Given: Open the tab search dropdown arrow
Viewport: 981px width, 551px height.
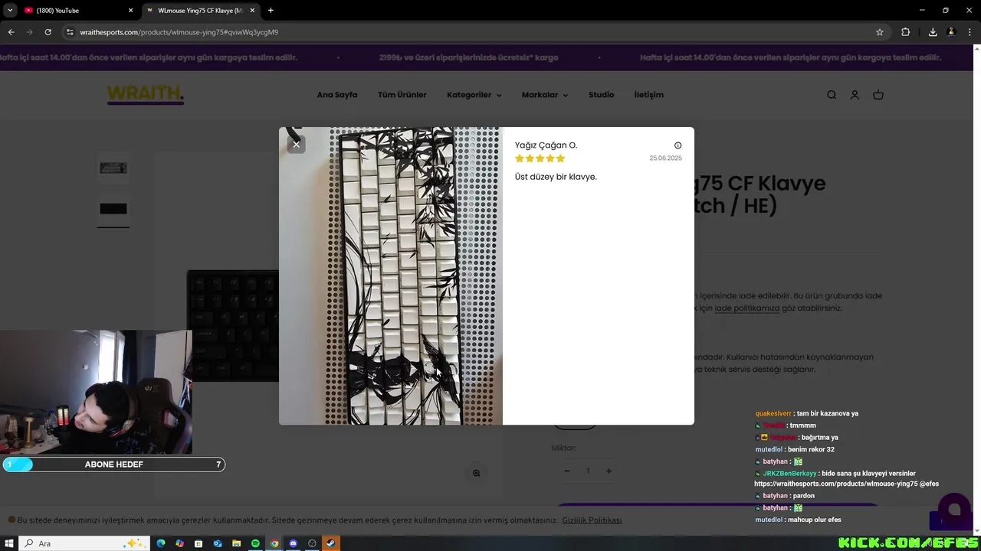Looking at the screenshot, I should (10, 11).
